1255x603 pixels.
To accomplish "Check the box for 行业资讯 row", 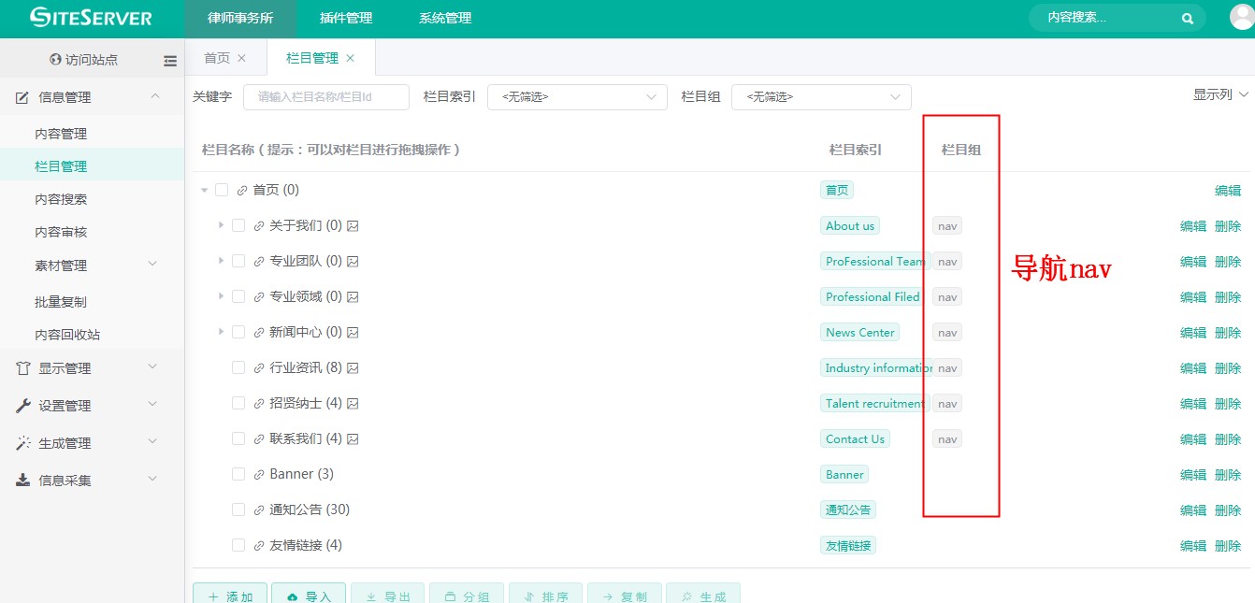I will pos(238,368).
